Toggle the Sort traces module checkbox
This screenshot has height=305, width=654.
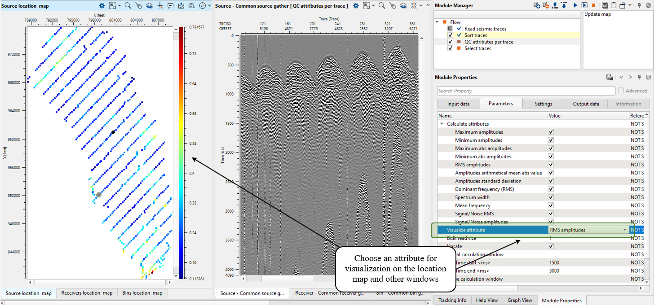451,35
